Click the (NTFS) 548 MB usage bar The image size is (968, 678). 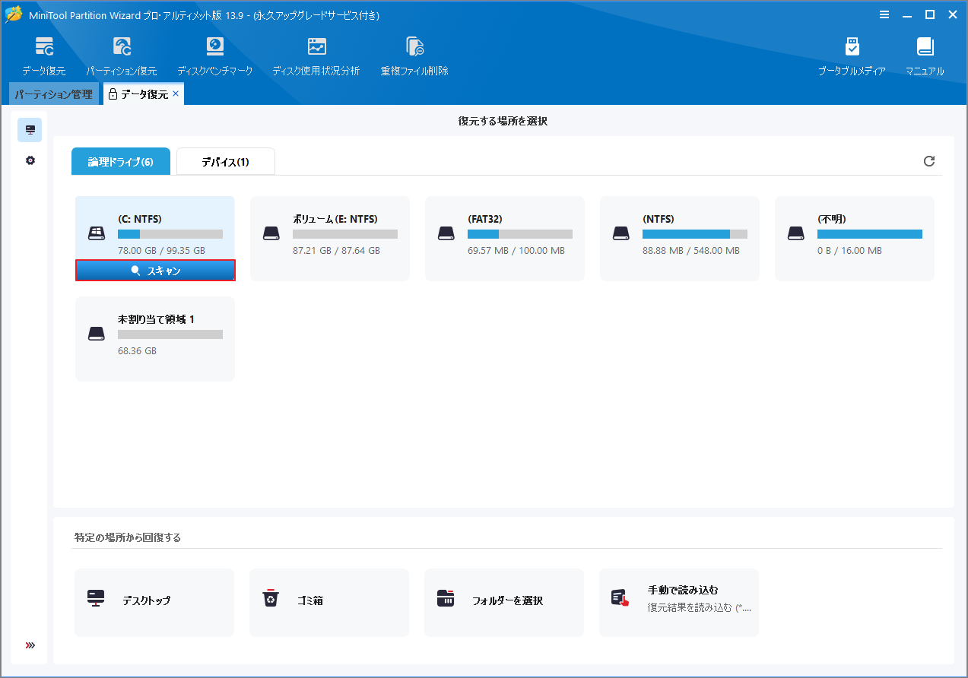click(x=695, y=234)
